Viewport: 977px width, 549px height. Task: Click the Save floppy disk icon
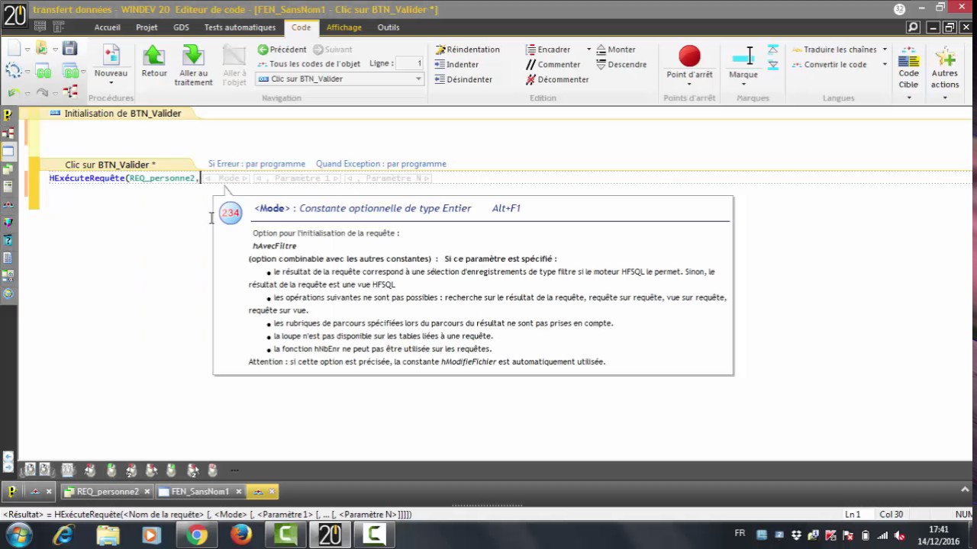[69, 49]
